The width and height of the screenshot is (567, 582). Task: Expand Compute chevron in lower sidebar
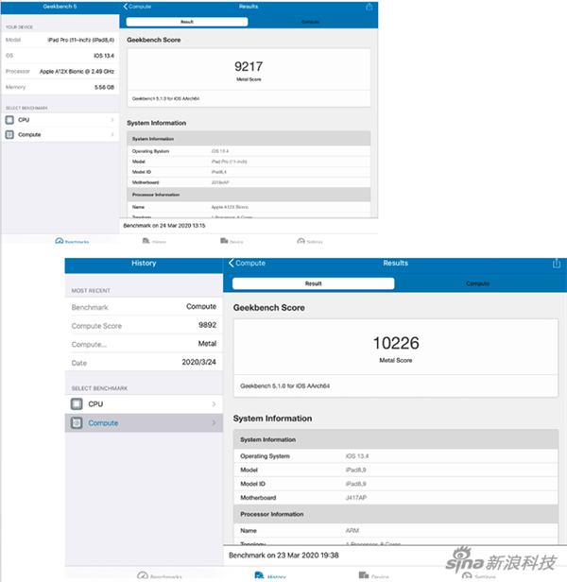(x=214, y=422)
